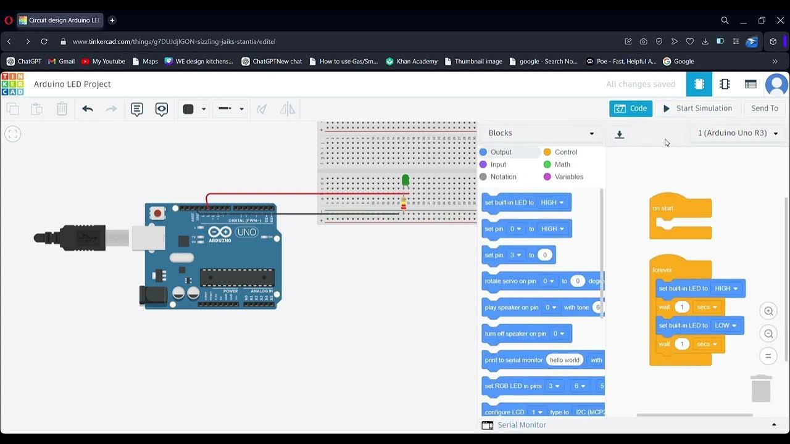The image size is (790, 444).
Task: Click the turn off speaker on pin block
Action: coord(526,334)
